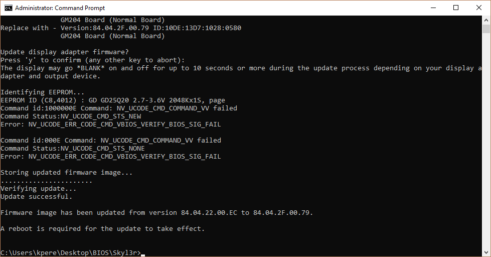
Task: Click the "Press 'y' to confirm" line
Action: click(93, 60)
